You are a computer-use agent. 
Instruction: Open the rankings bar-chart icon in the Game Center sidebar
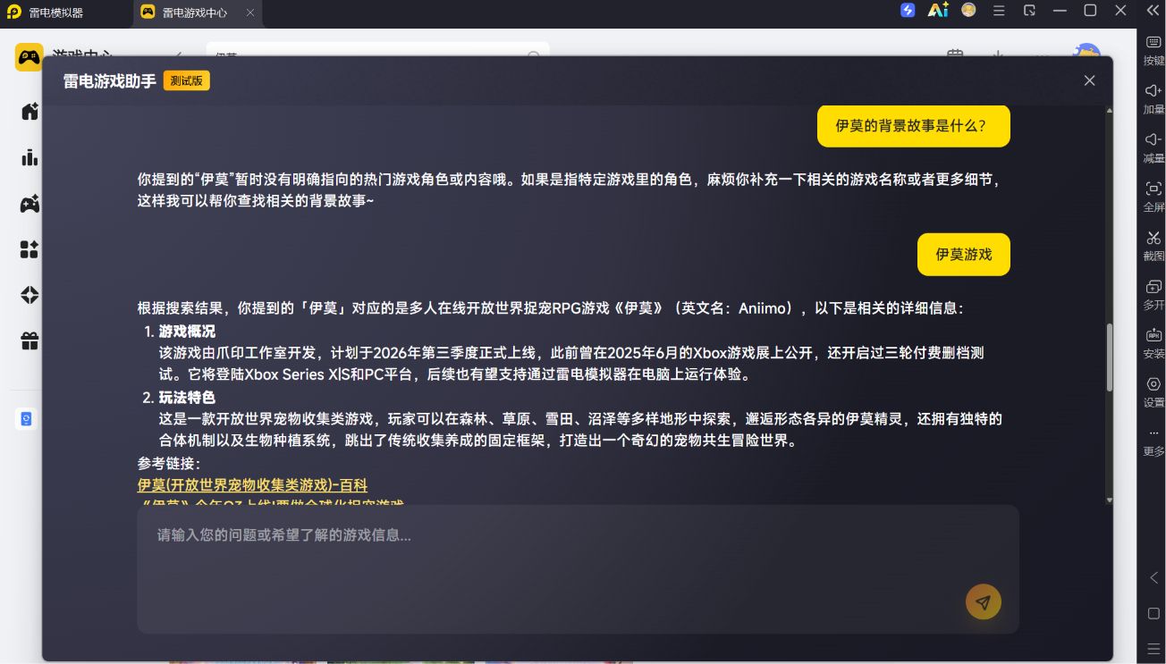pyautogui.click(x=30, y=157)
